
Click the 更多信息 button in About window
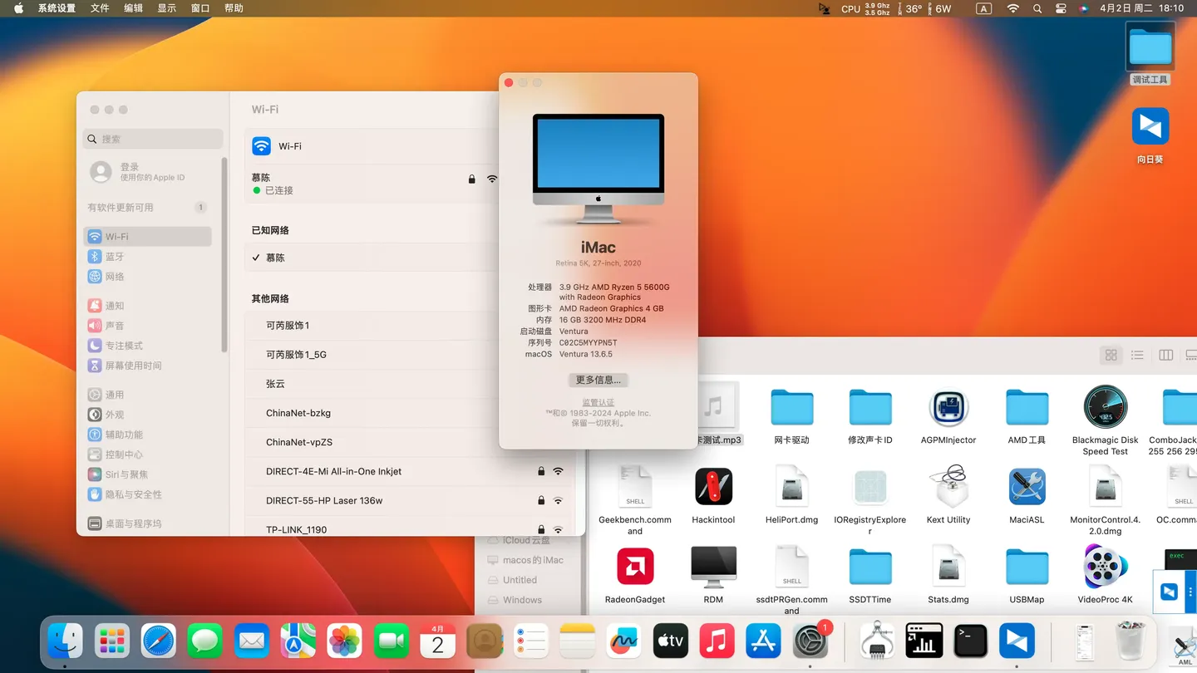(598, 380)
